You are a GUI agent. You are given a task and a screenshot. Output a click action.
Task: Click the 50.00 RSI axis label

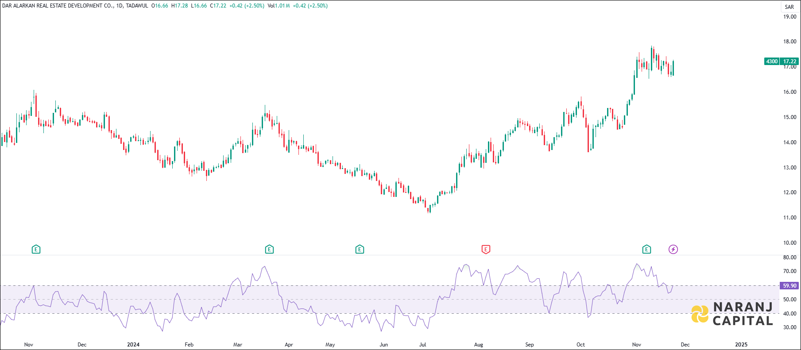pos(790,300)
